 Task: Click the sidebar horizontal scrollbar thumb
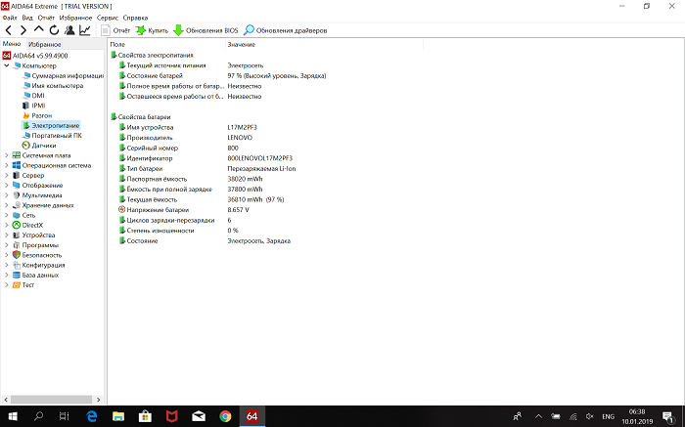coord(51,400)
